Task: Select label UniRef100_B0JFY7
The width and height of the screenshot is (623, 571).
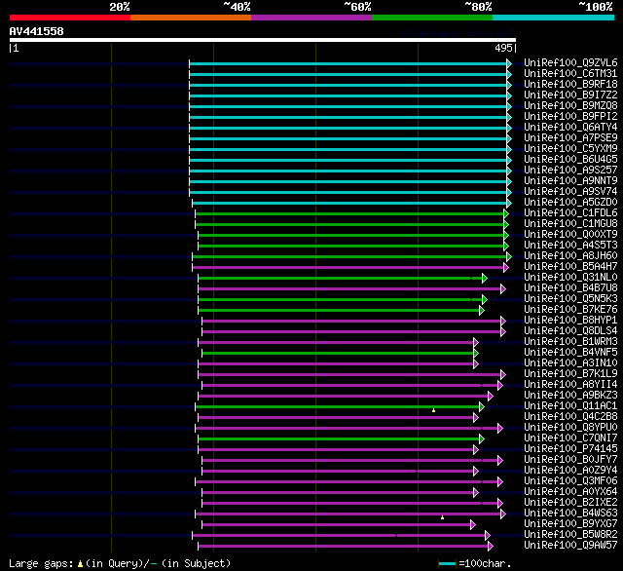Action: 570,460
